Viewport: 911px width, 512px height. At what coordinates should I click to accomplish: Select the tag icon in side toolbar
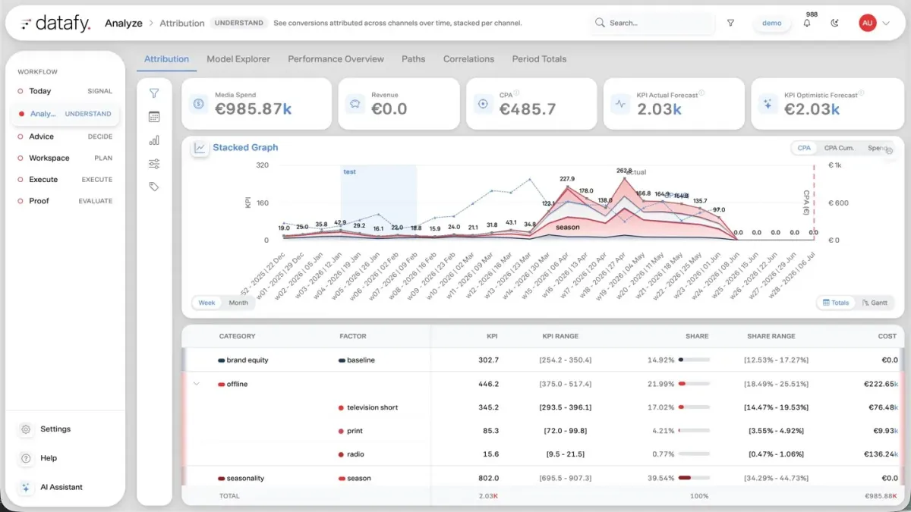(154, 187)
